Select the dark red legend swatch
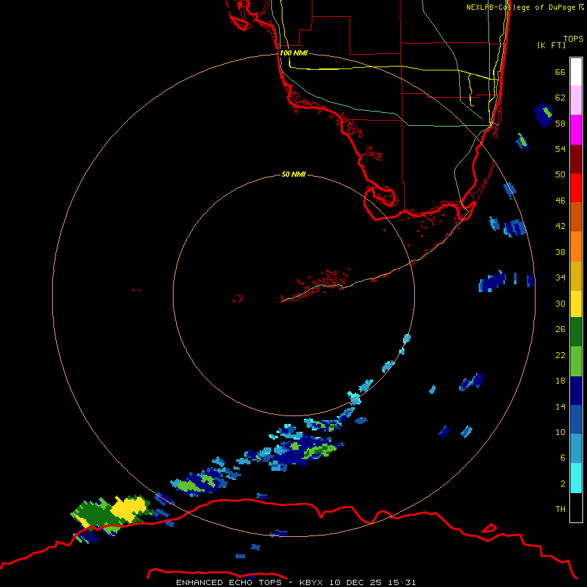The image size is (587, 587). (576, 159)
